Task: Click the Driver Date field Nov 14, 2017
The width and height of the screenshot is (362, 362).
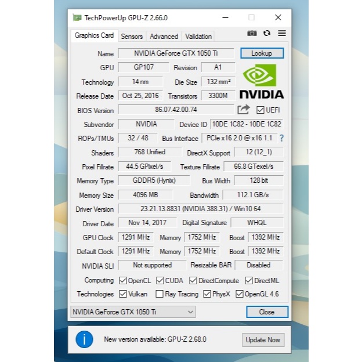Action: coord(147,223)
